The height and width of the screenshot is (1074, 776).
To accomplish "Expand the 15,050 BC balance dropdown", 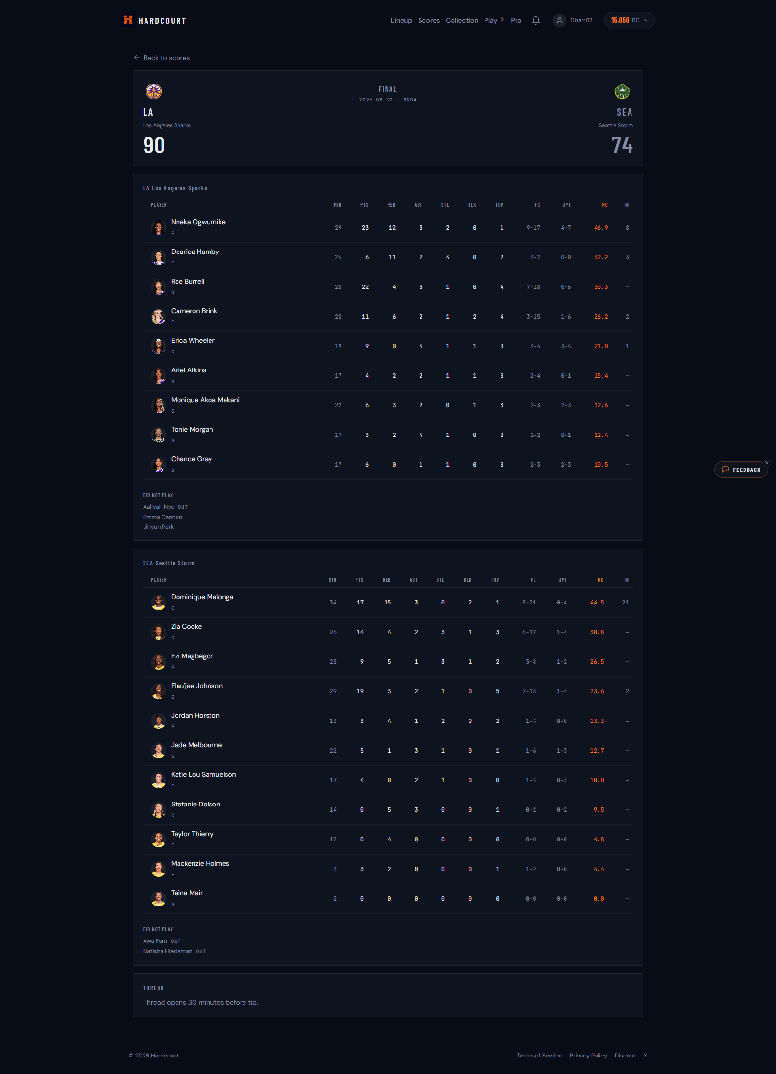I will coord(629,20).
